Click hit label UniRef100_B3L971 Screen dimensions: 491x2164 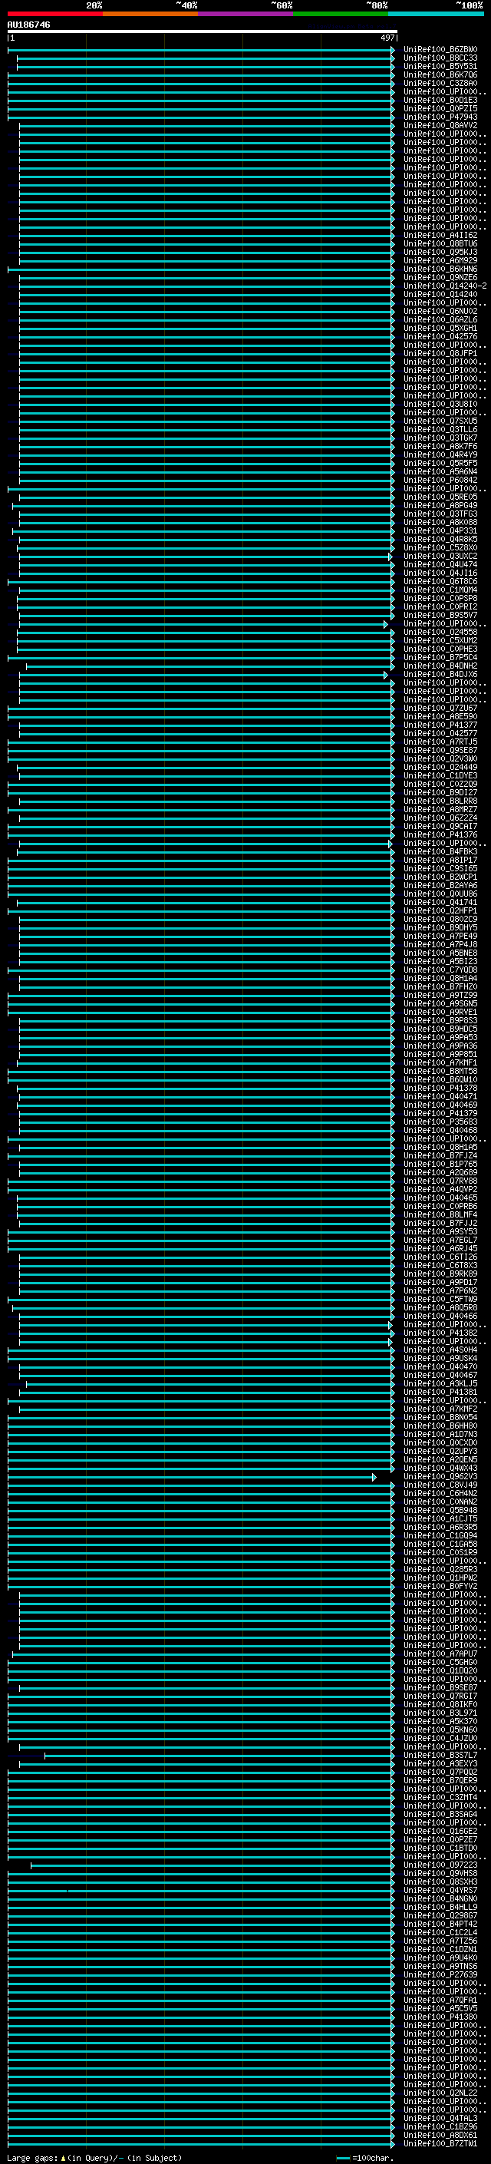[x=440, y=1713]
